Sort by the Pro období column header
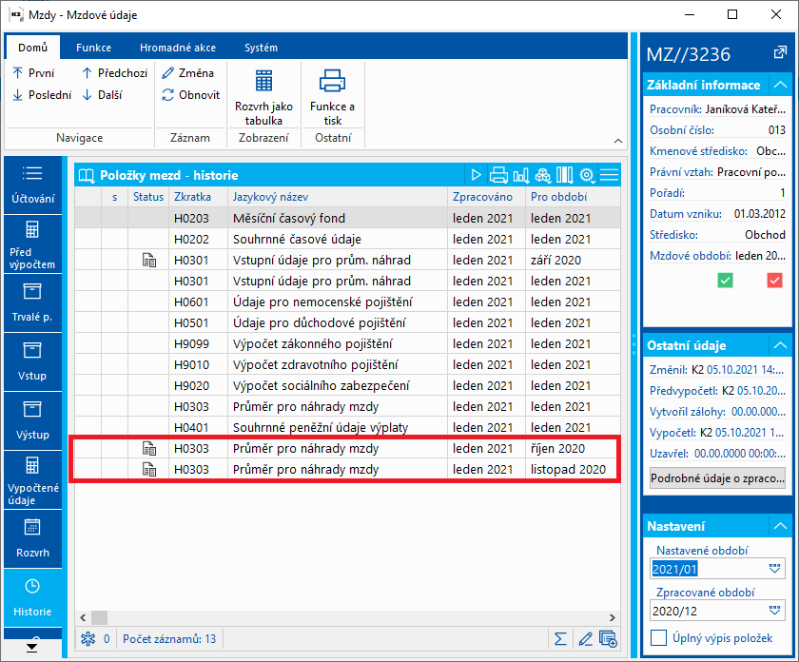The image size is (799, 662). (x=573, y=197)
